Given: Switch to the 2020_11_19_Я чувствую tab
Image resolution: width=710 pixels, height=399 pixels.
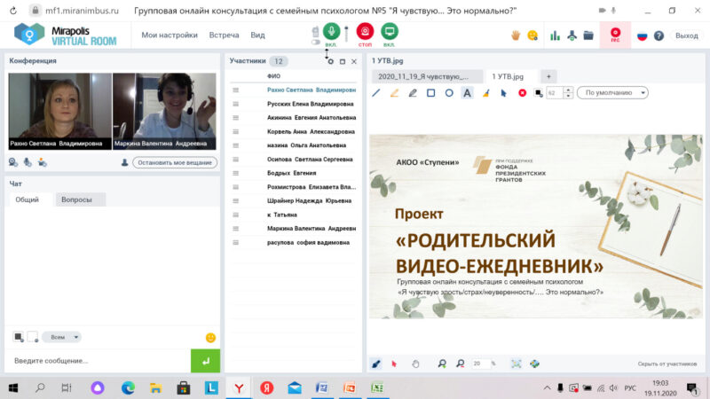Looking at the screenshot, I should coord(427,76).
